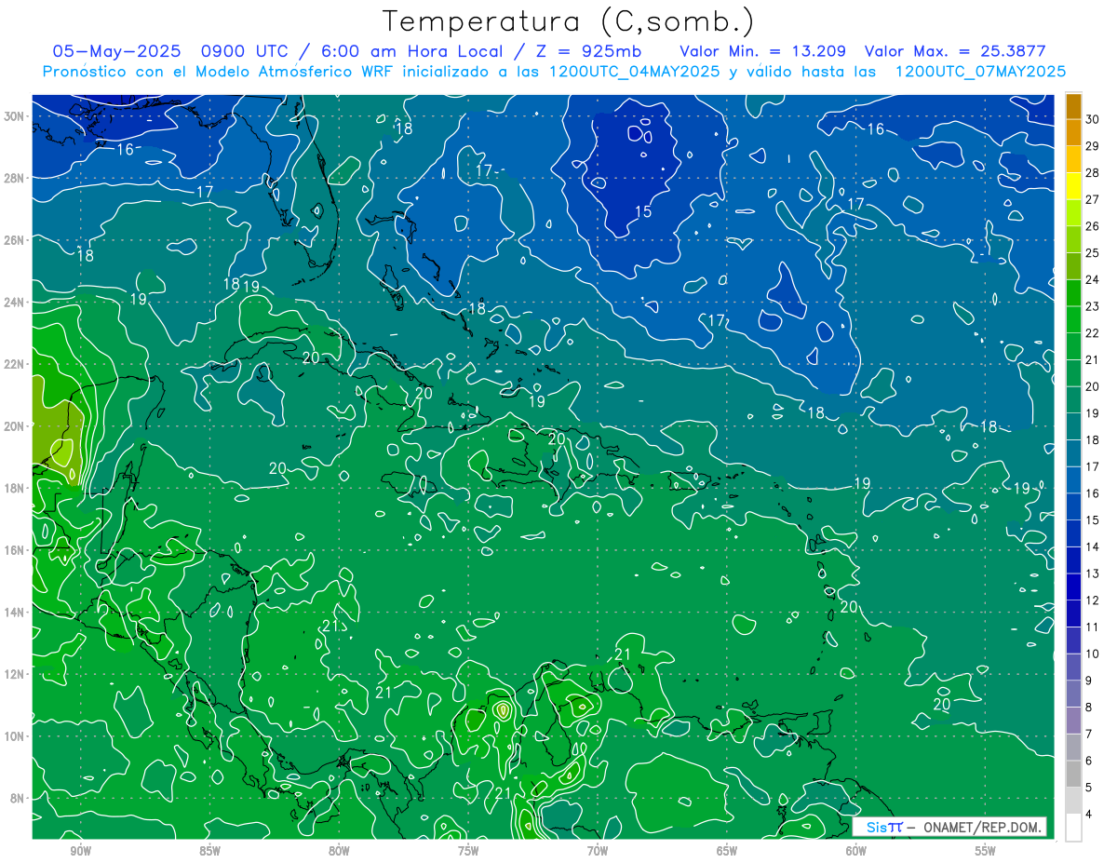
Task: Click the 55W longitude axis label
Action: click(x=986, y=851)
